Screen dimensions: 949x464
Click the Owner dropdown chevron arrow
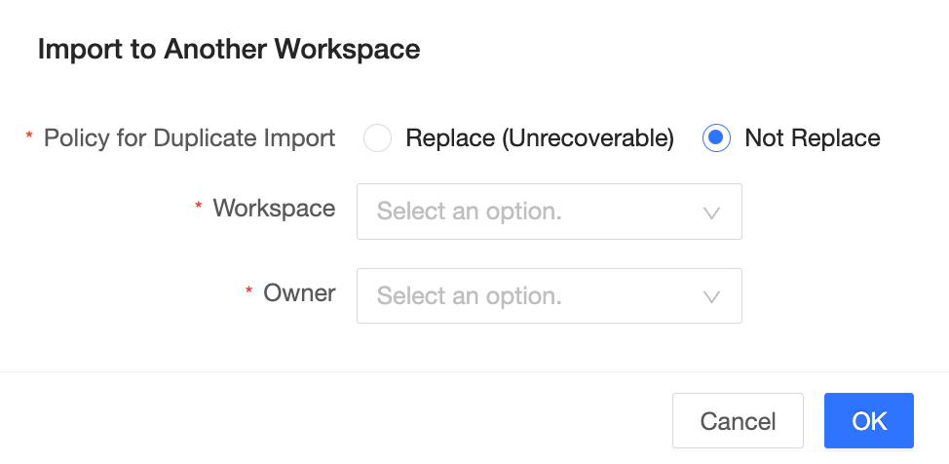(x=711, y=296)
